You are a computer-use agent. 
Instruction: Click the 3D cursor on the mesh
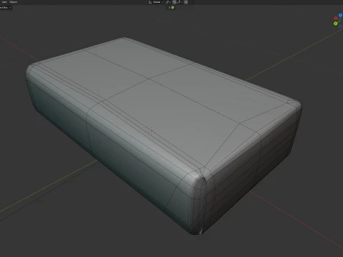coord(152,131)
